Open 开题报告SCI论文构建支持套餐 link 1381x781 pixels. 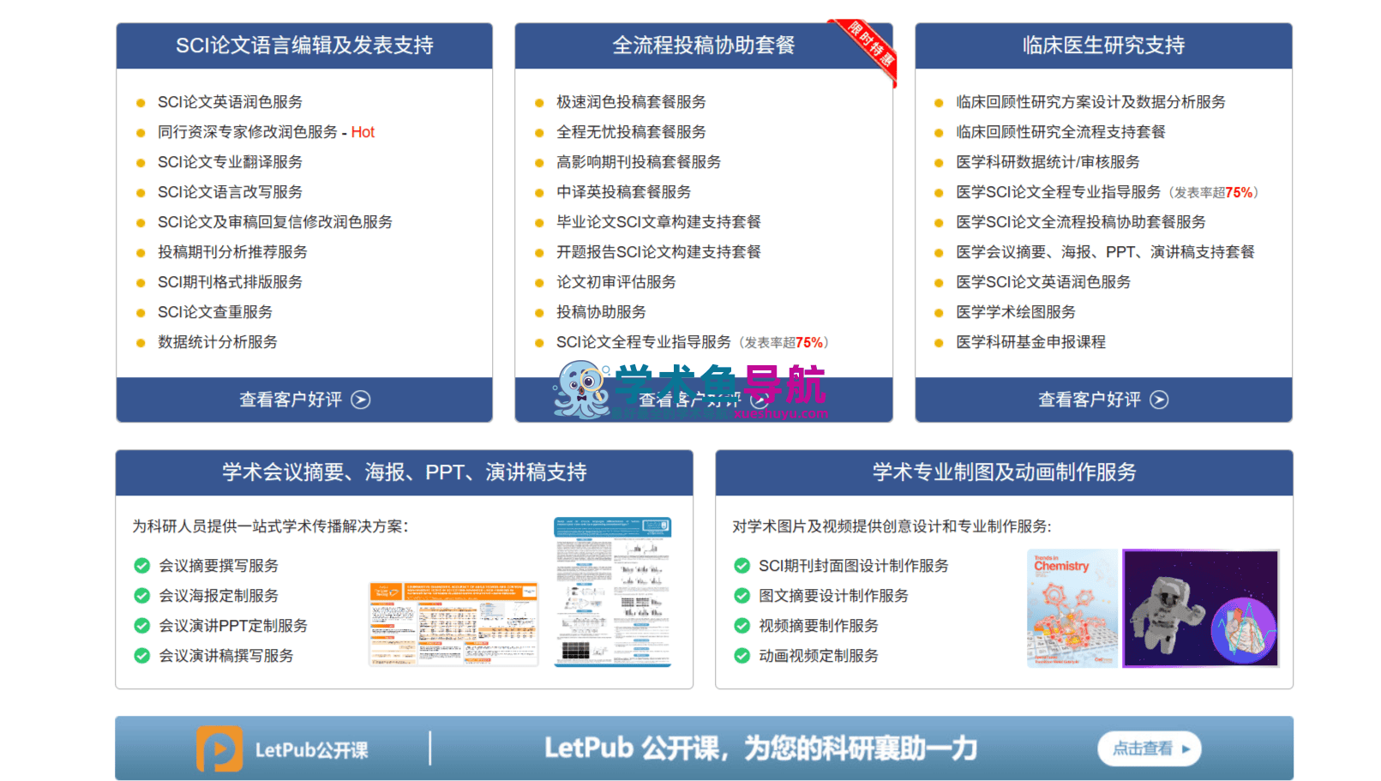click(x=658, y=252)
